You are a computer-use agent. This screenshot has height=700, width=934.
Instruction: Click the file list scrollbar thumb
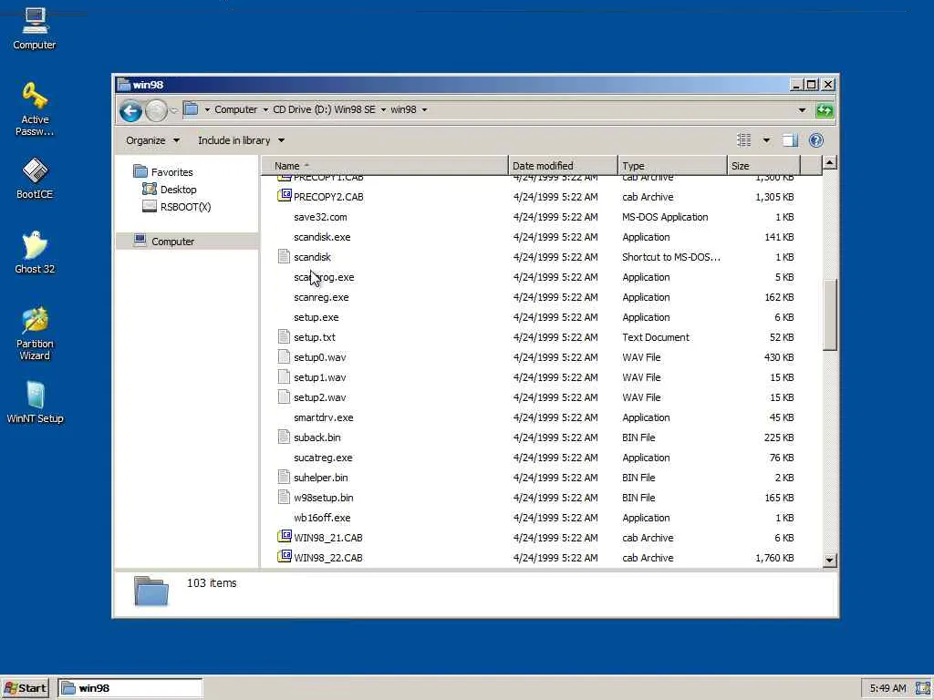(x=830, y=315)
